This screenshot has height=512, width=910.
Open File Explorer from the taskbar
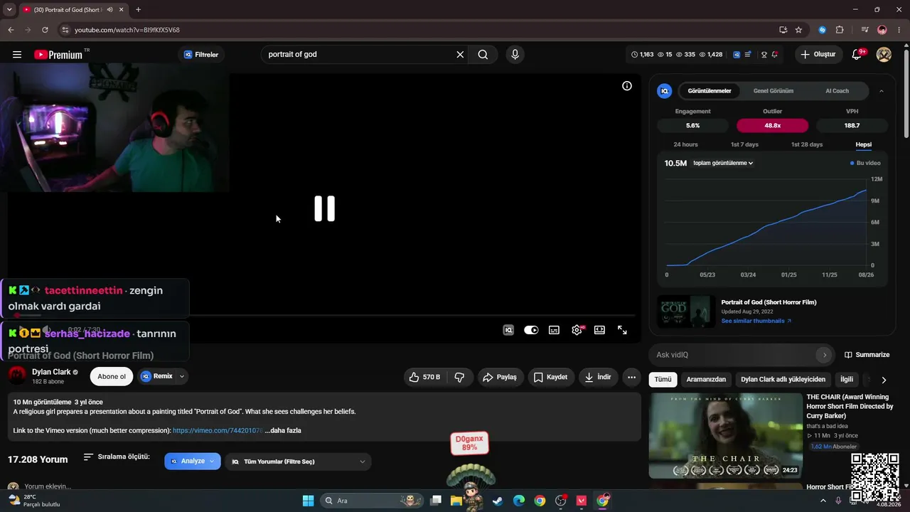click(456, 501)
